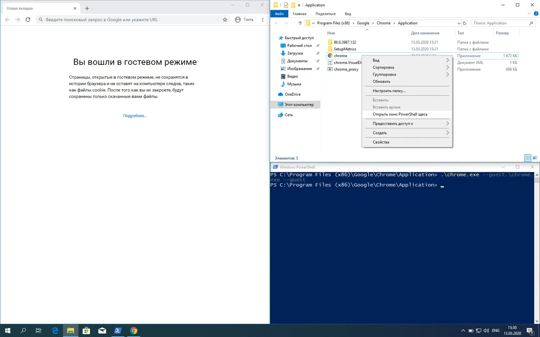Open Видео in the navigation pane
The height and width of the screenshot is (337, 540).
point(292,76)
